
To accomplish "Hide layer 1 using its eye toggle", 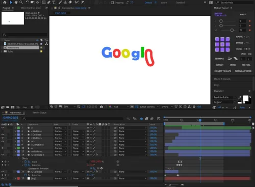I will coord(3,128).
